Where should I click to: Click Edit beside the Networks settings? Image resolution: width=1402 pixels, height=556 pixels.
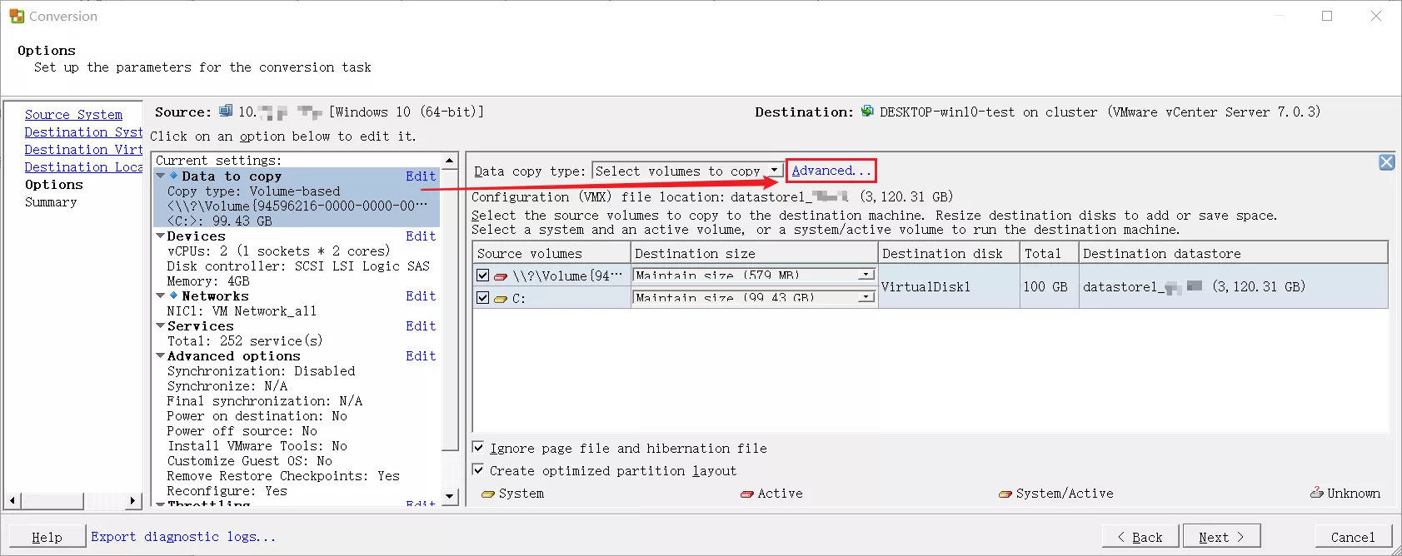pyautogui.click(x=421, y=296)
